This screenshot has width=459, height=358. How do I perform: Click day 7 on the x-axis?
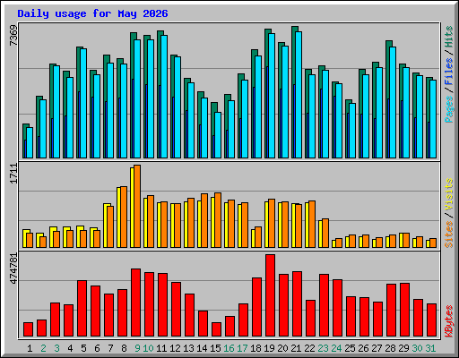pyautogui.click(x=110, y=348)
